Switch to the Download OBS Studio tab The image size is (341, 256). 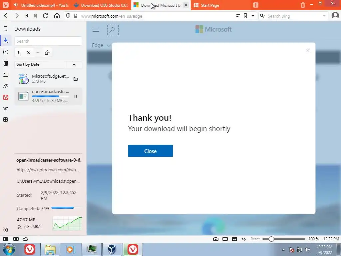[101, 5]
